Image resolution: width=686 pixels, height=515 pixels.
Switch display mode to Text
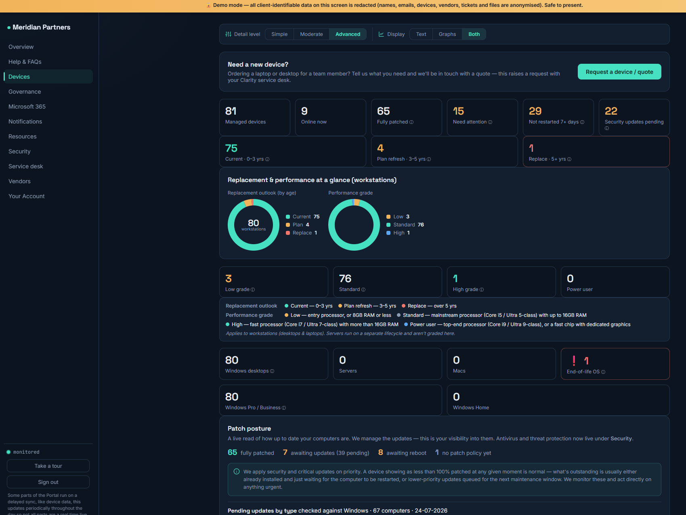tap(421, 34)
